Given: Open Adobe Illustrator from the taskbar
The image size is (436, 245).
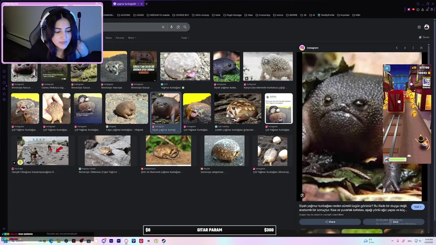Looking at the screenshot, I should coord(74,241).
